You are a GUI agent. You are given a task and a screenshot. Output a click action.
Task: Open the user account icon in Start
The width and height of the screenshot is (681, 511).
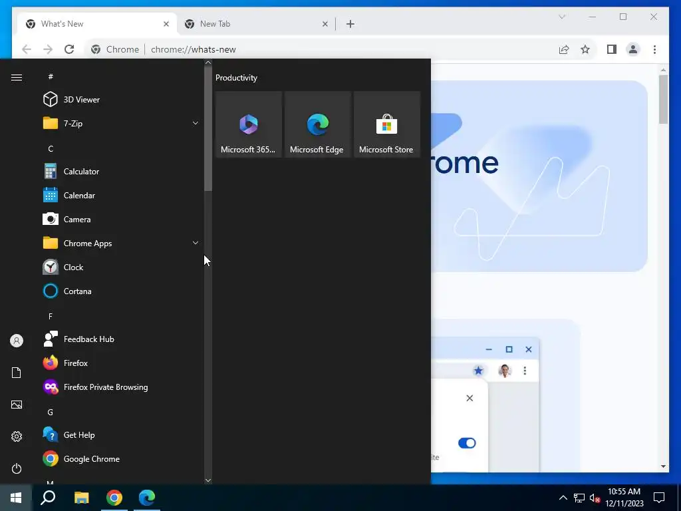pyautogui.click(x=17, y=341)
